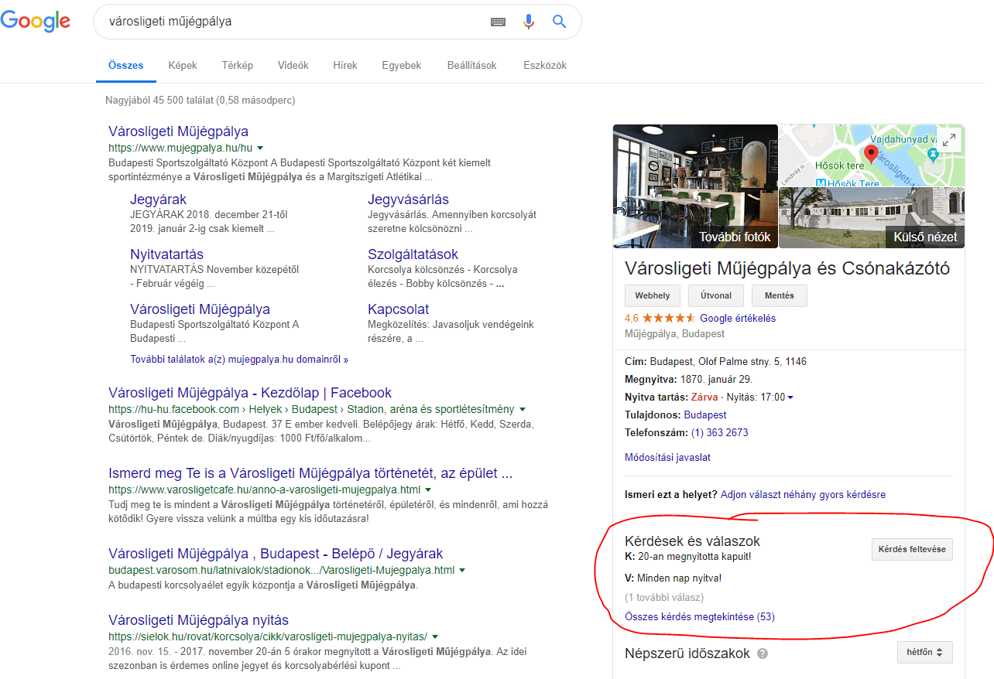The width and height of the screenshot is (994, 679).
Task: Open the Eszközök search tools
Action: (545, 66)
